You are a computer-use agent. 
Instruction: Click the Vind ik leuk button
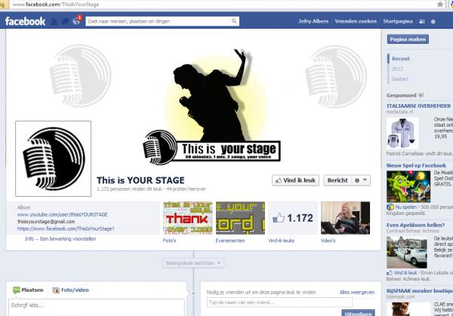[295, 180]
